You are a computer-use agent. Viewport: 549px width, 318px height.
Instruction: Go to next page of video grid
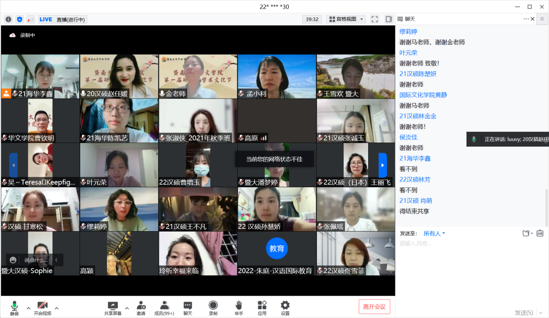click(x=382, y=165)
